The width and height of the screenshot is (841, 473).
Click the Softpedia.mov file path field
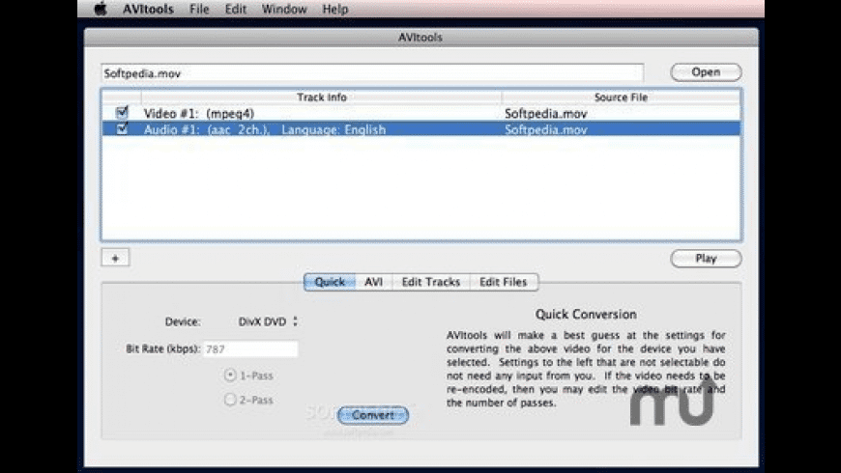(372, 73)
